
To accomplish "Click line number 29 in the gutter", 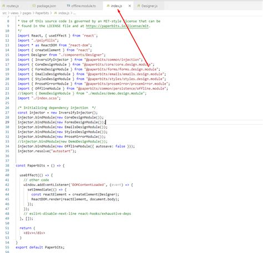I will point(7,122).
